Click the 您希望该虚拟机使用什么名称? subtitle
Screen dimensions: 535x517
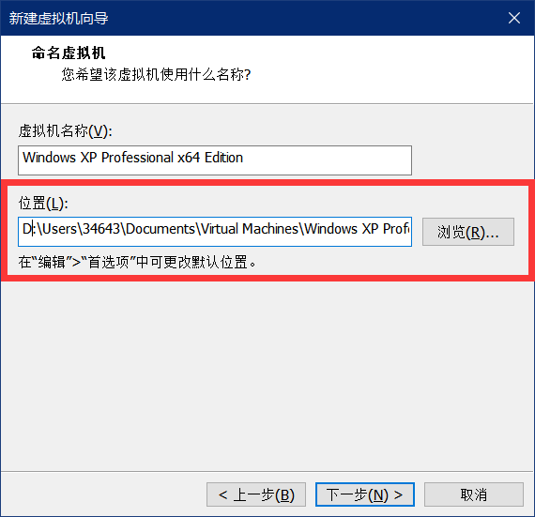pos(156,74)
